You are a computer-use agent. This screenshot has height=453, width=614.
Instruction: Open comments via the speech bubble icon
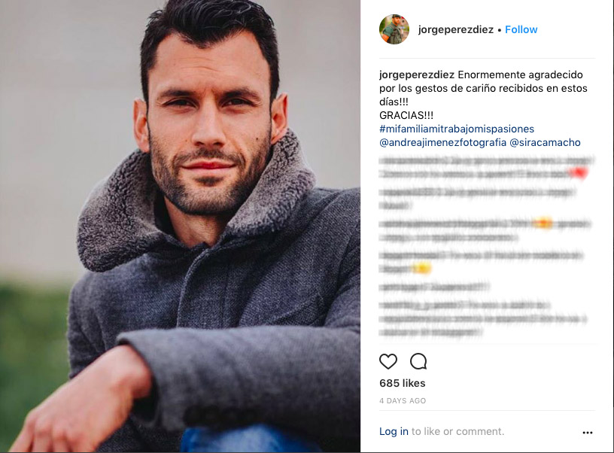click(418, 361)
